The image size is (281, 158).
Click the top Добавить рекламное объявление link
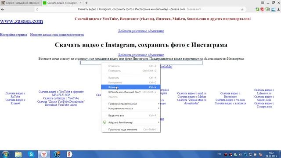(x=141, y=31)
